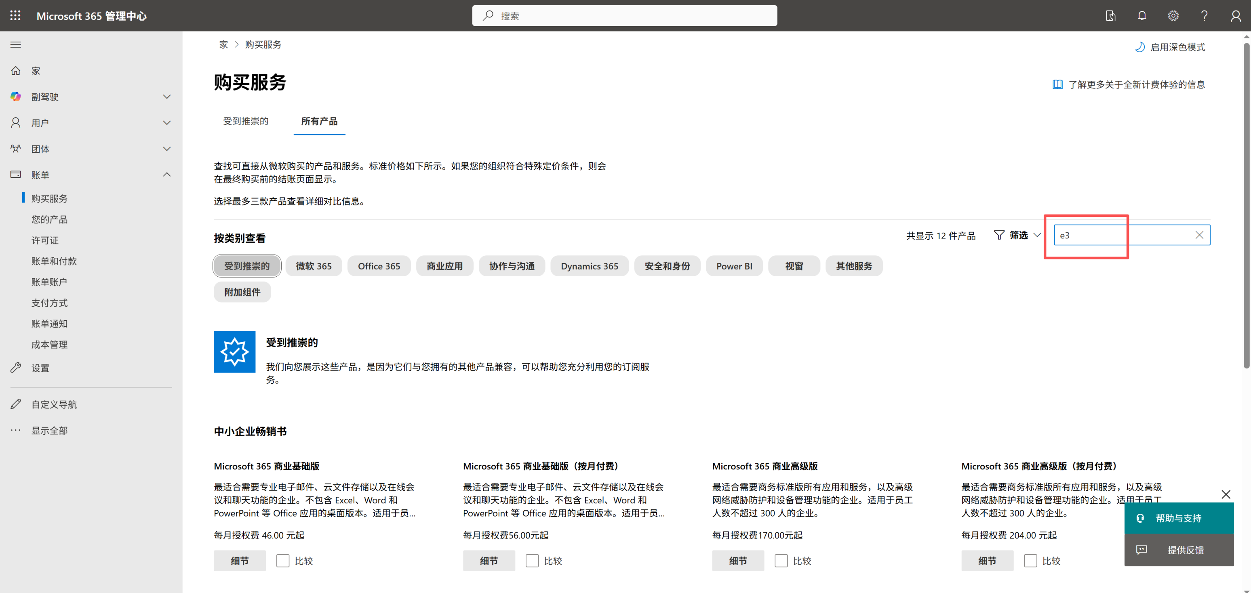
Task: Switch to the 受到推崇的 tab
Action: pos(246,122)
